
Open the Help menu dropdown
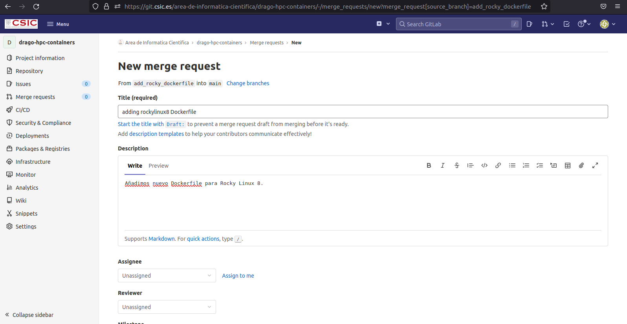[x=584, y=24]
